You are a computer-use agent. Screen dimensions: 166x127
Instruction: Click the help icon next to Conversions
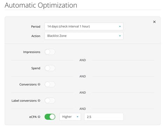coord(39,84)
